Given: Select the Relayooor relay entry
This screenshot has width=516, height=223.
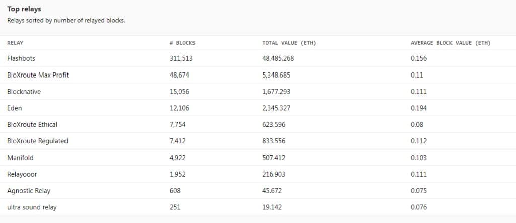Looking at the screenshot, I should [x=22, y=174].
